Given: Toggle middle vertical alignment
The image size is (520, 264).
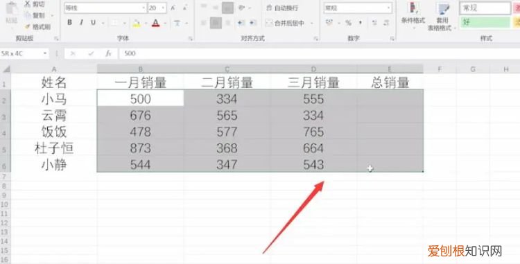Looking at the screenshot, I should (216, 8).
